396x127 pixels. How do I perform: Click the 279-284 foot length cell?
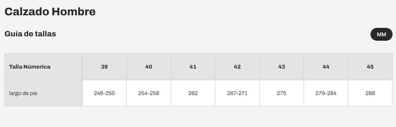(x=326, y=93)
